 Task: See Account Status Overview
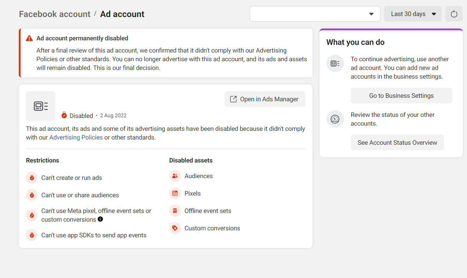click(x=397, y=143)
